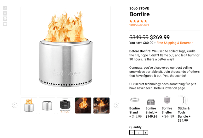This screenshot has width=203, height=138.
Task: Select the Bonfire Shield accessory image
Action: 151,102
